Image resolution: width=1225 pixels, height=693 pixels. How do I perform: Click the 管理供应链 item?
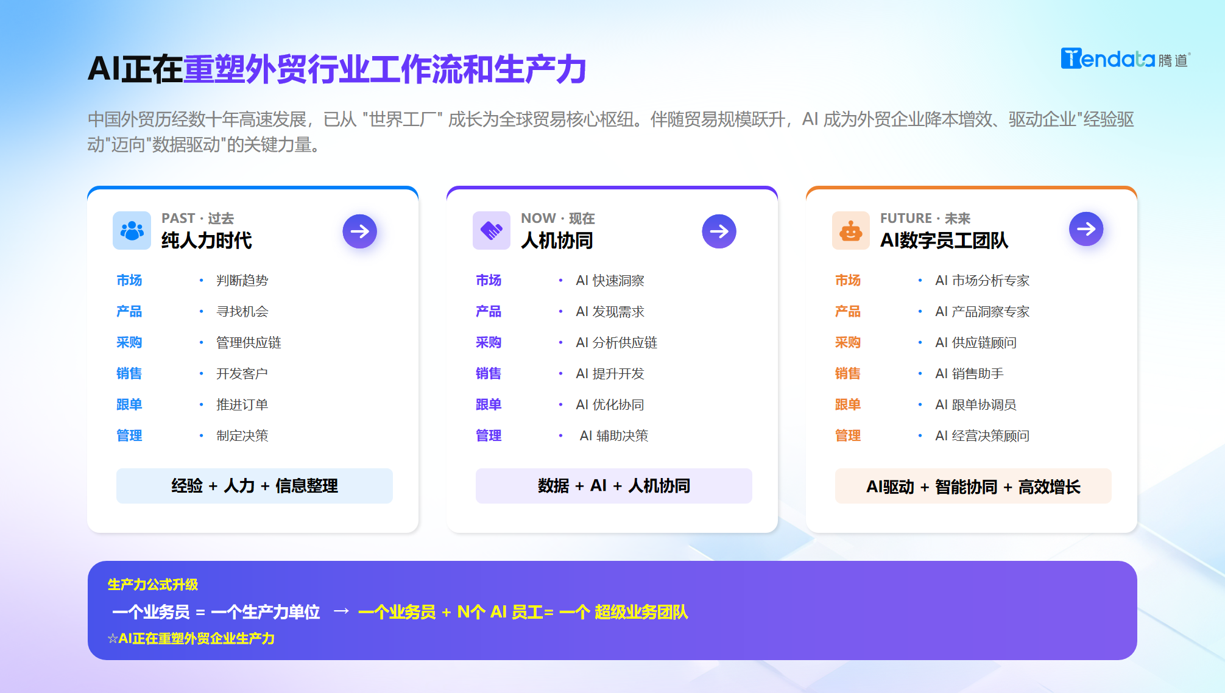249,342
